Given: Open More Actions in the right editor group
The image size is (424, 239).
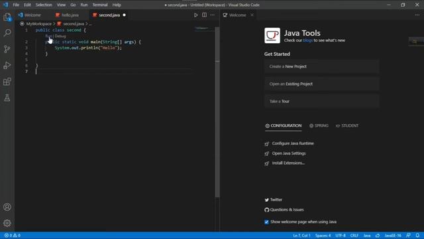Looking at the screenshot, I should tap(417, 15).
